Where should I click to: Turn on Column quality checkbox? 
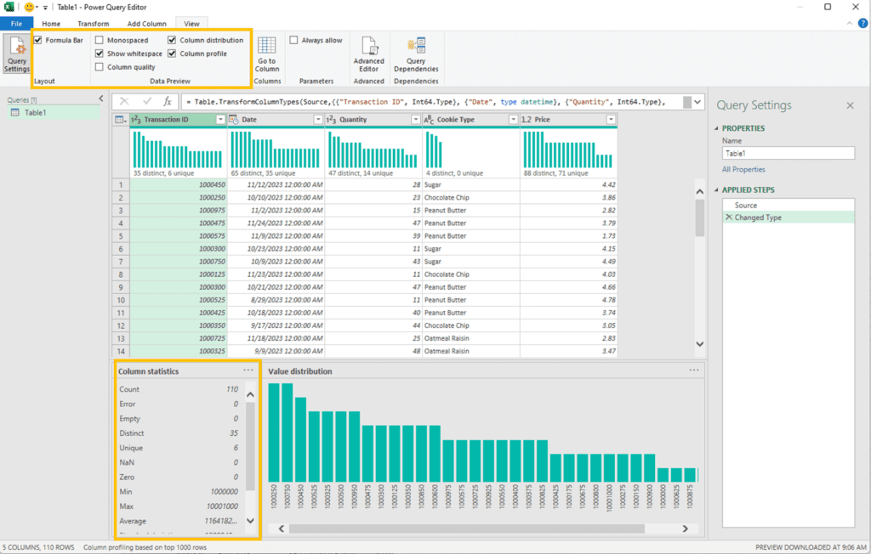pos(100,67)
